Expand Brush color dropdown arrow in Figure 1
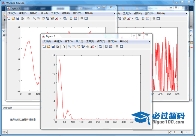The image size is (195, 136). click(x=60, y=18)
